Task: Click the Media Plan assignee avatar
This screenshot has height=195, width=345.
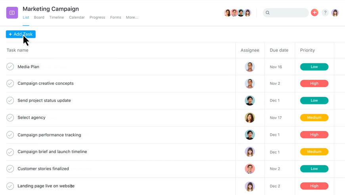Action: point(249,67)
